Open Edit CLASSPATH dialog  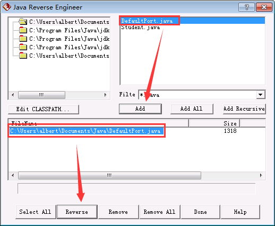[44, 110]
